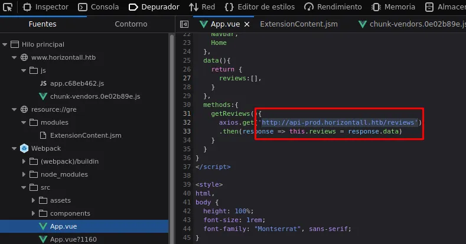Click the JS icon of app.c68eb462.js

coord(43,83)
